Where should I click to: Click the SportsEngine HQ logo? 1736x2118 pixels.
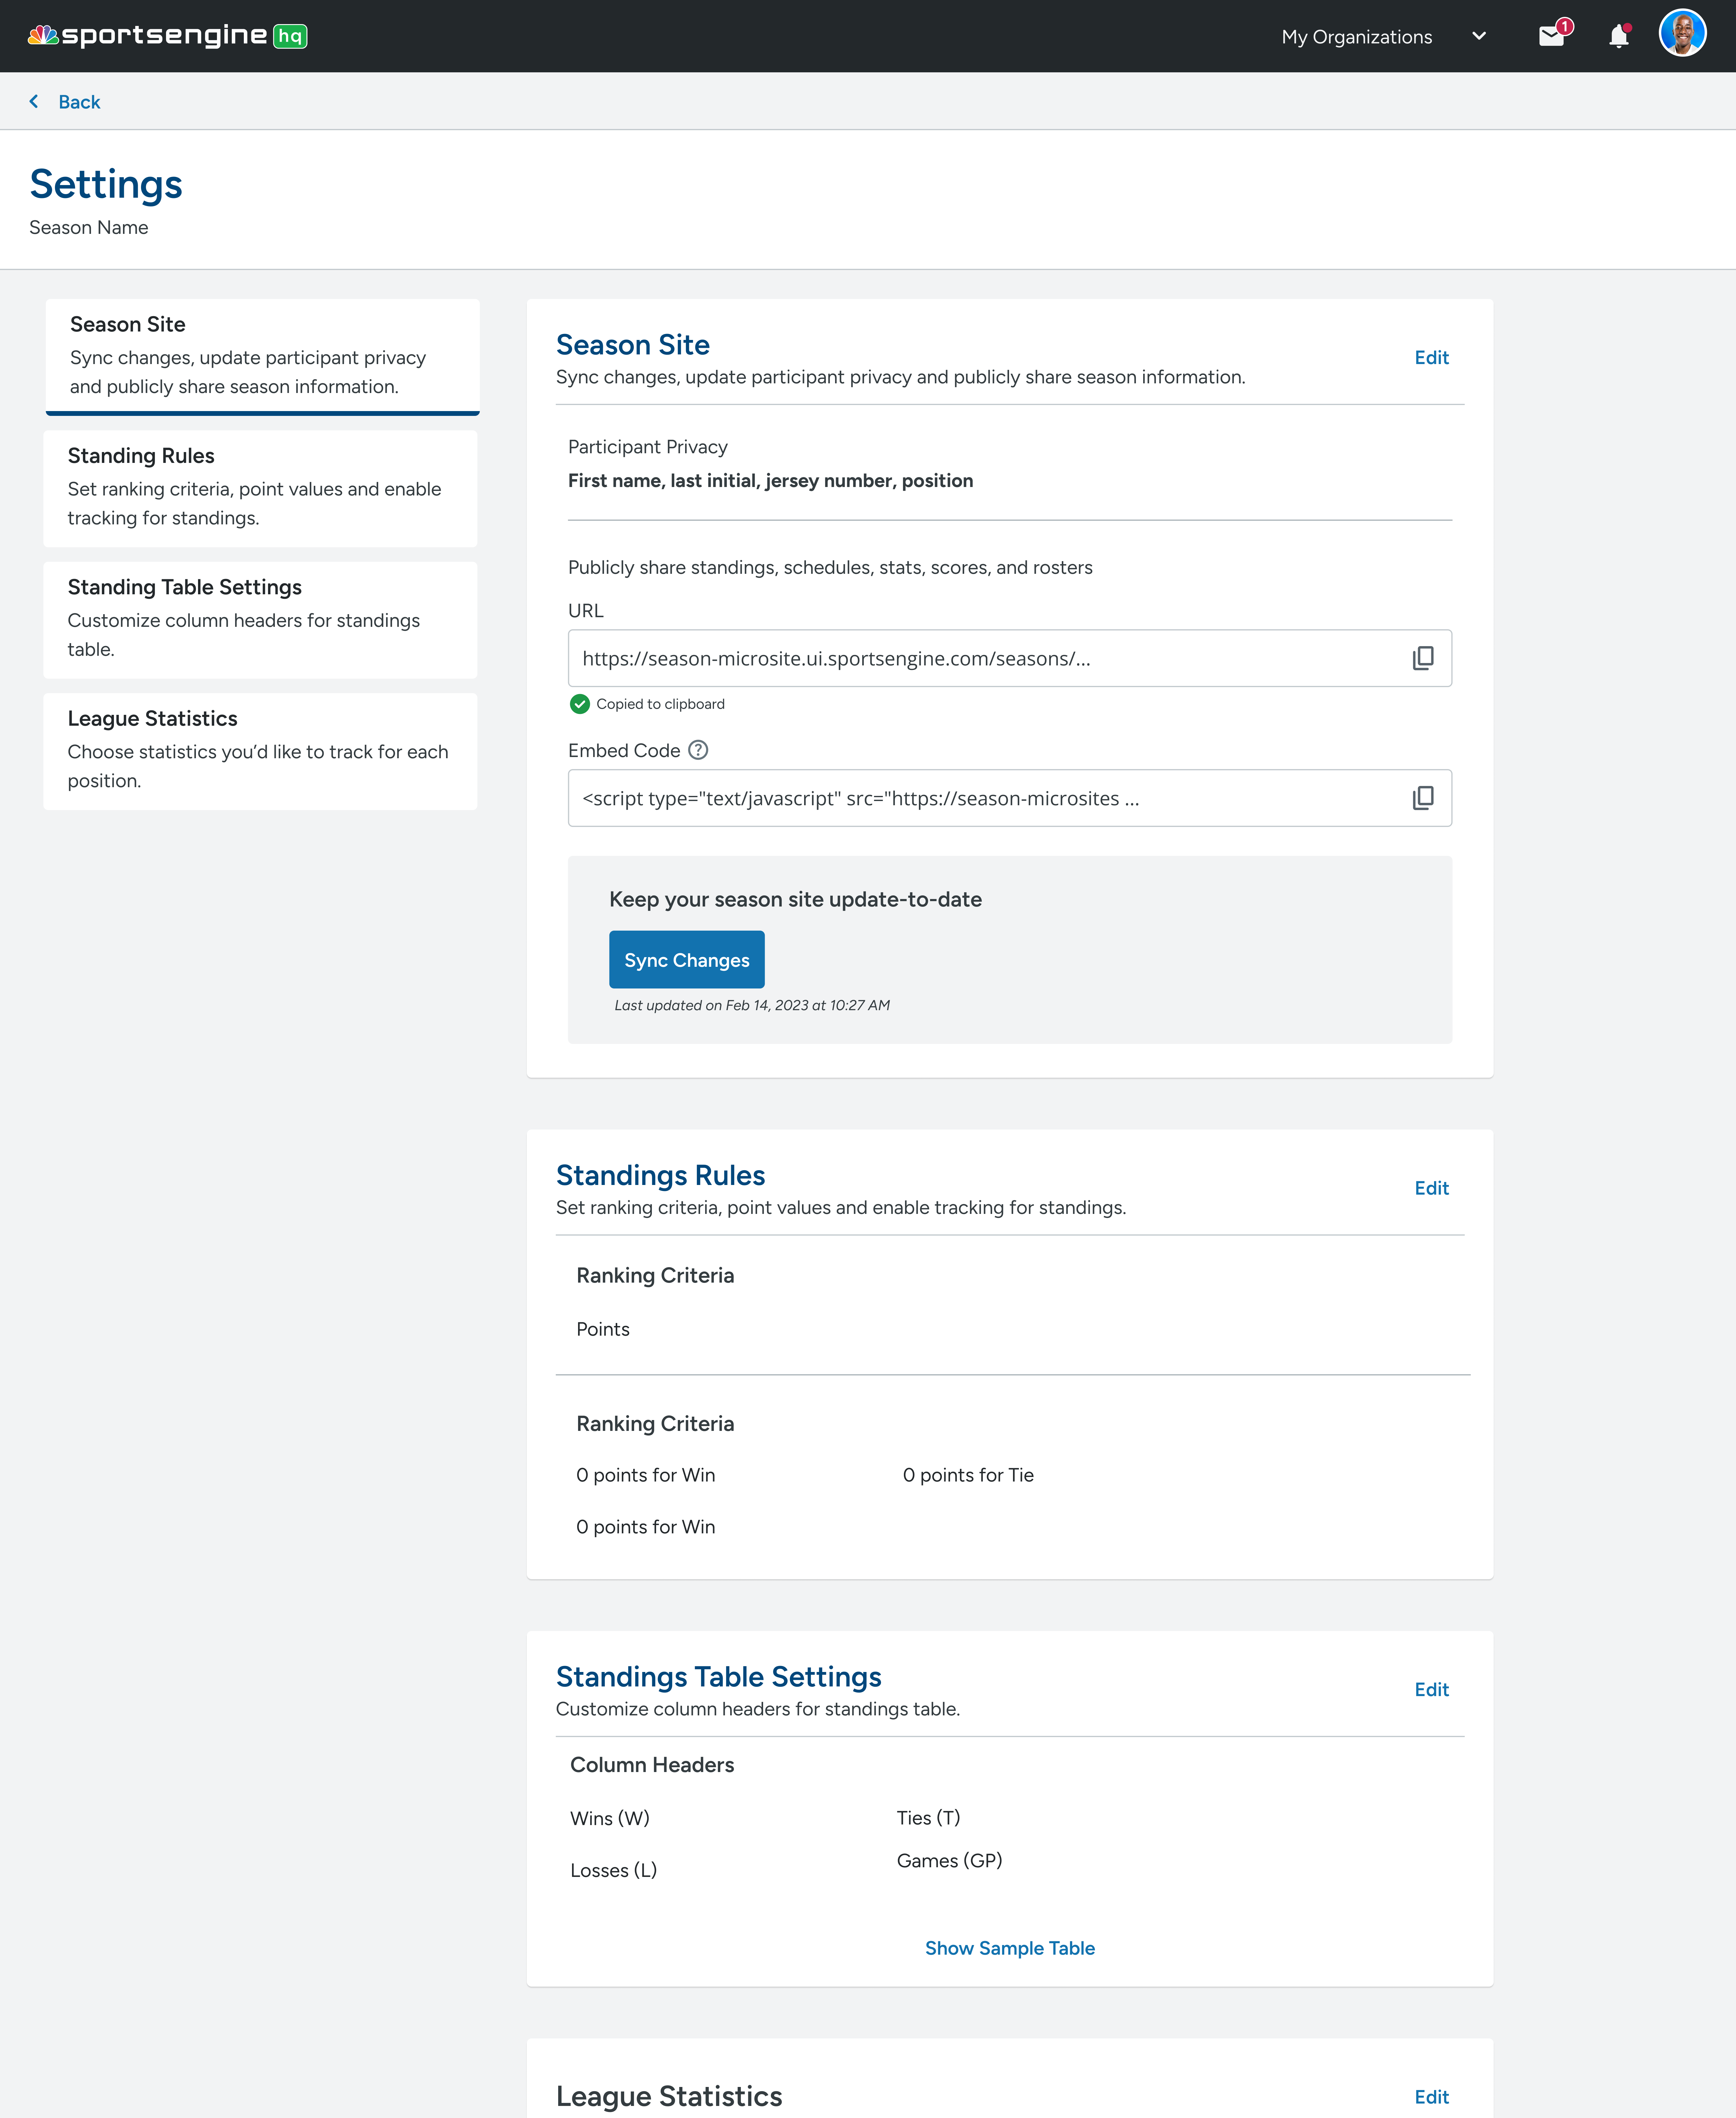click(x=167, y=36)
